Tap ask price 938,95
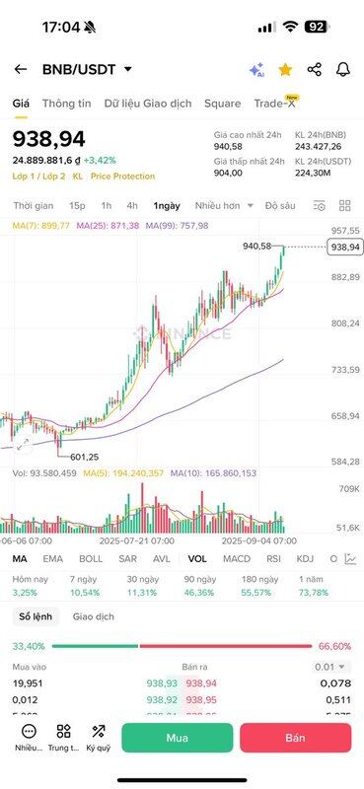The image size is (364, 789). [x=202, y=700]
